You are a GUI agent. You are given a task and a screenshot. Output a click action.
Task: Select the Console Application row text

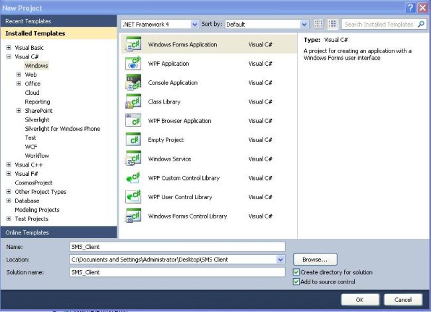pos(172,82)
